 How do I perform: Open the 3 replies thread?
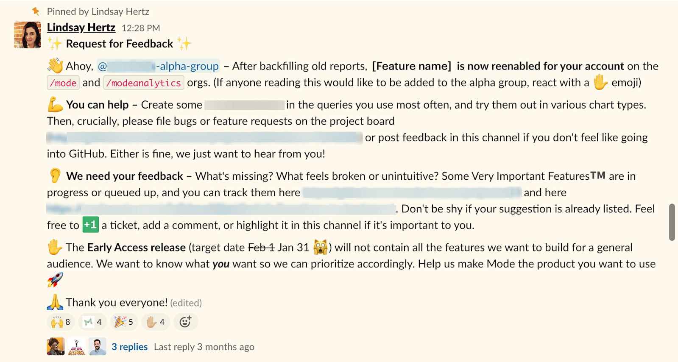tap(129, 347)
